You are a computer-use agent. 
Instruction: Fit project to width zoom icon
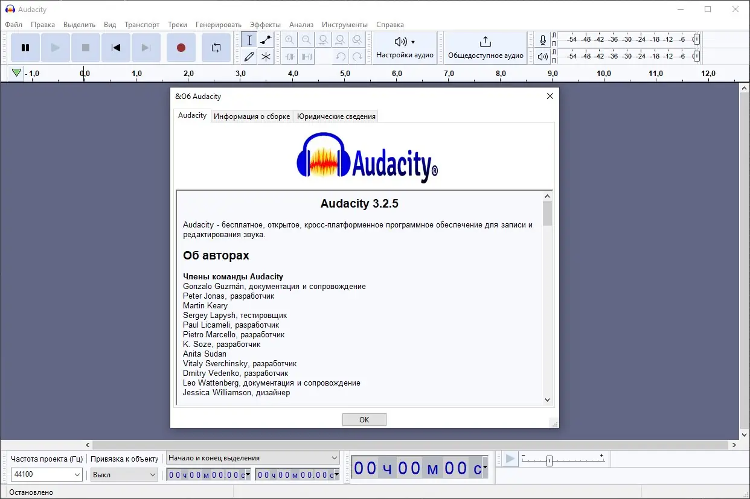(341, 40)
